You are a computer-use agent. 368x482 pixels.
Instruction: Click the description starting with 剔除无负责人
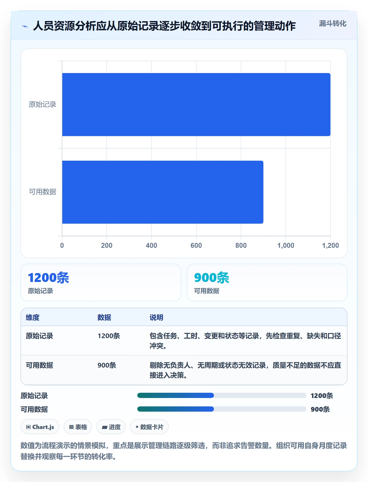[x=245, y=370]
